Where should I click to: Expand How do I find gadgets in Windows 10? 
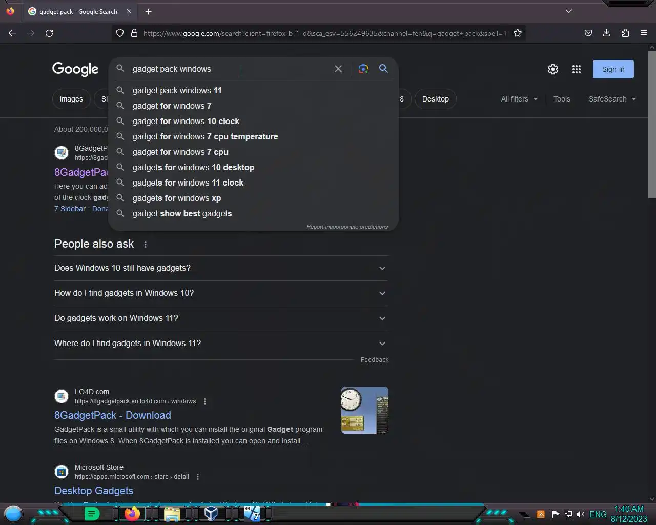[221, 293]
